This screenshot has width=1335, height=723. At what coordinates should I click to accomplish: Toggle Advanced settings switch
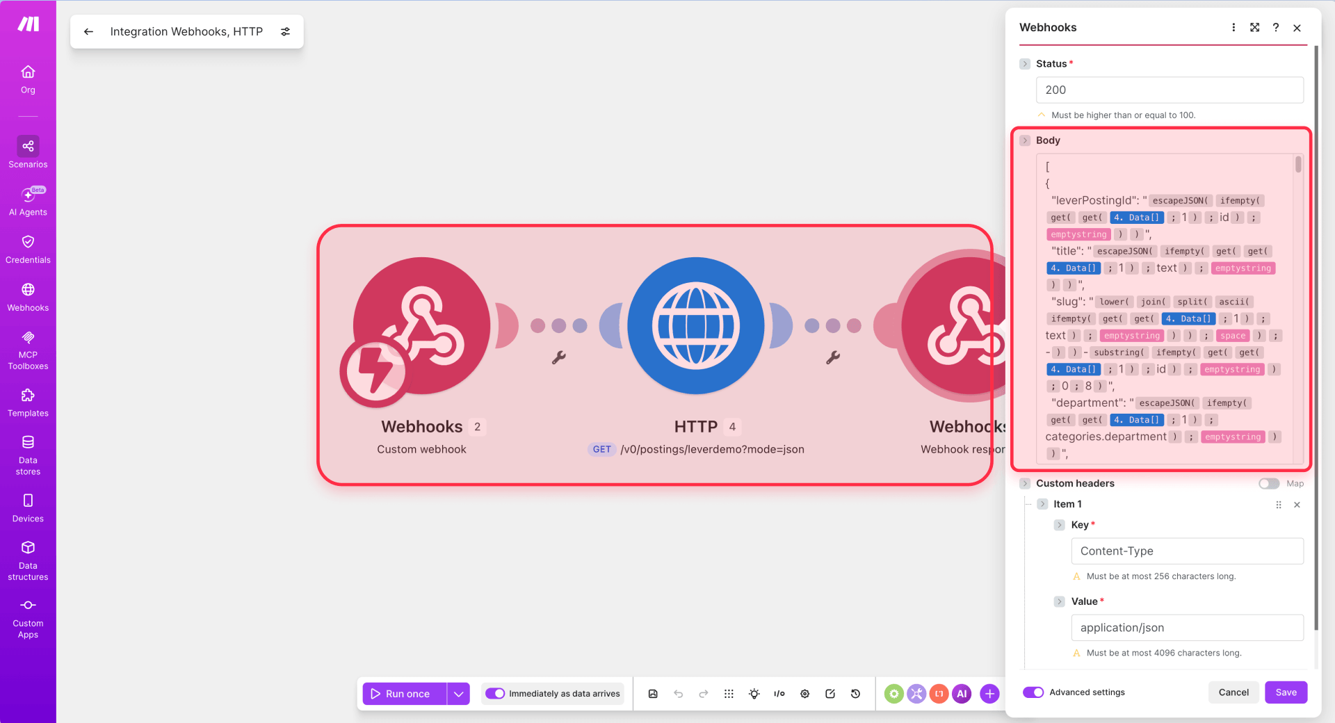[1033, 692]
